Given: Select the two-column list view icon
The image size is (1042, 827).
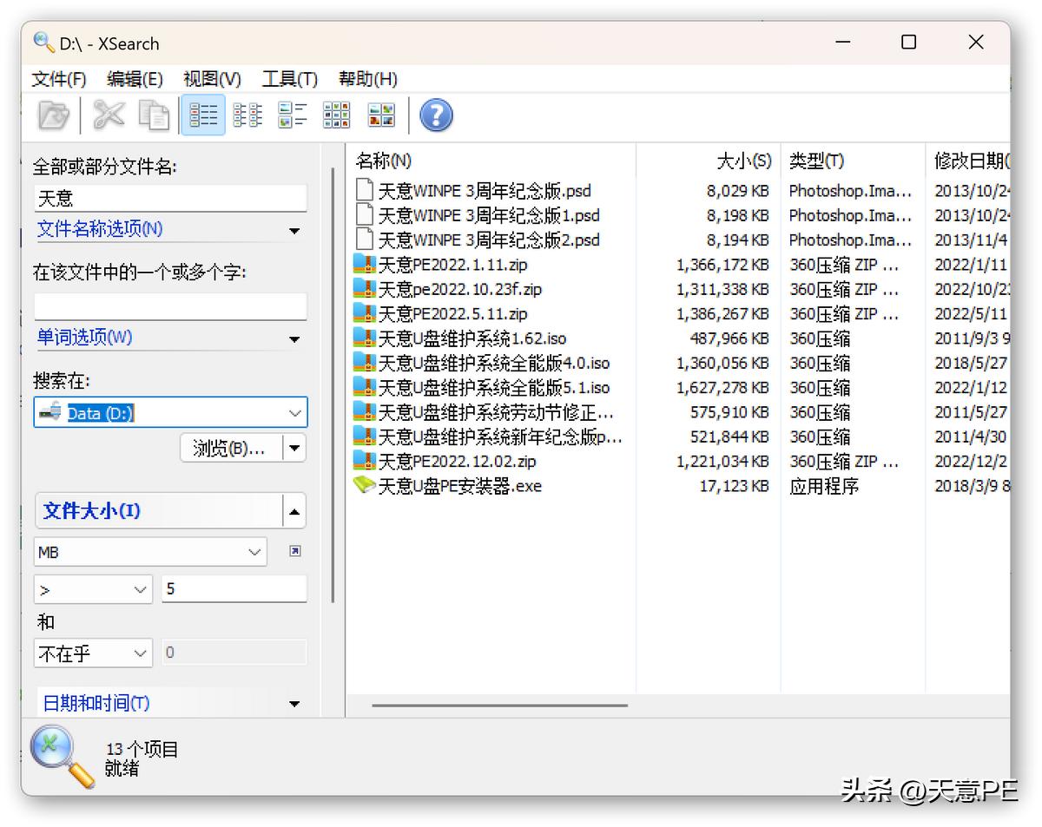Looking at the screenshot, I should click(x=247, y=114).
